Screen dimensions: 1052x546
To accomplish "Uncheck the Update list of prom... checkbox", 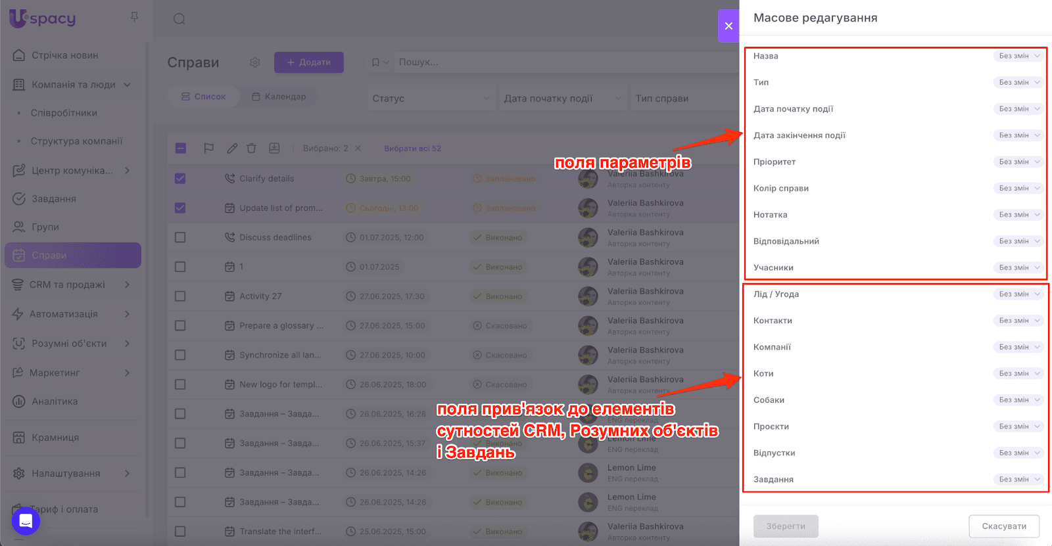I will pos(180,208).
